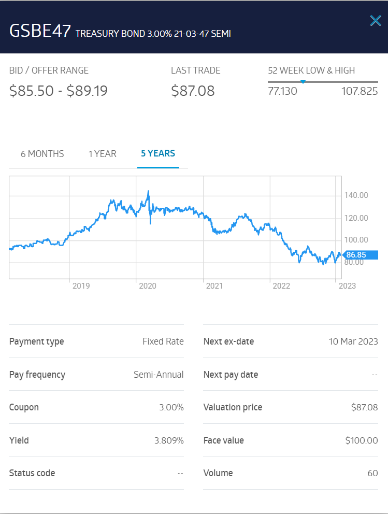The width and height of the screenshot is (388, 514).
Task: Select the 5 YEARS chart tab
Action: pyautogui.click(x=158, y=153)
